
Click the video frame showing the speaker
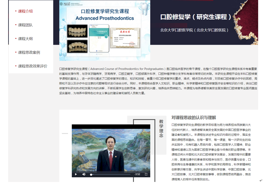(111, 150)
